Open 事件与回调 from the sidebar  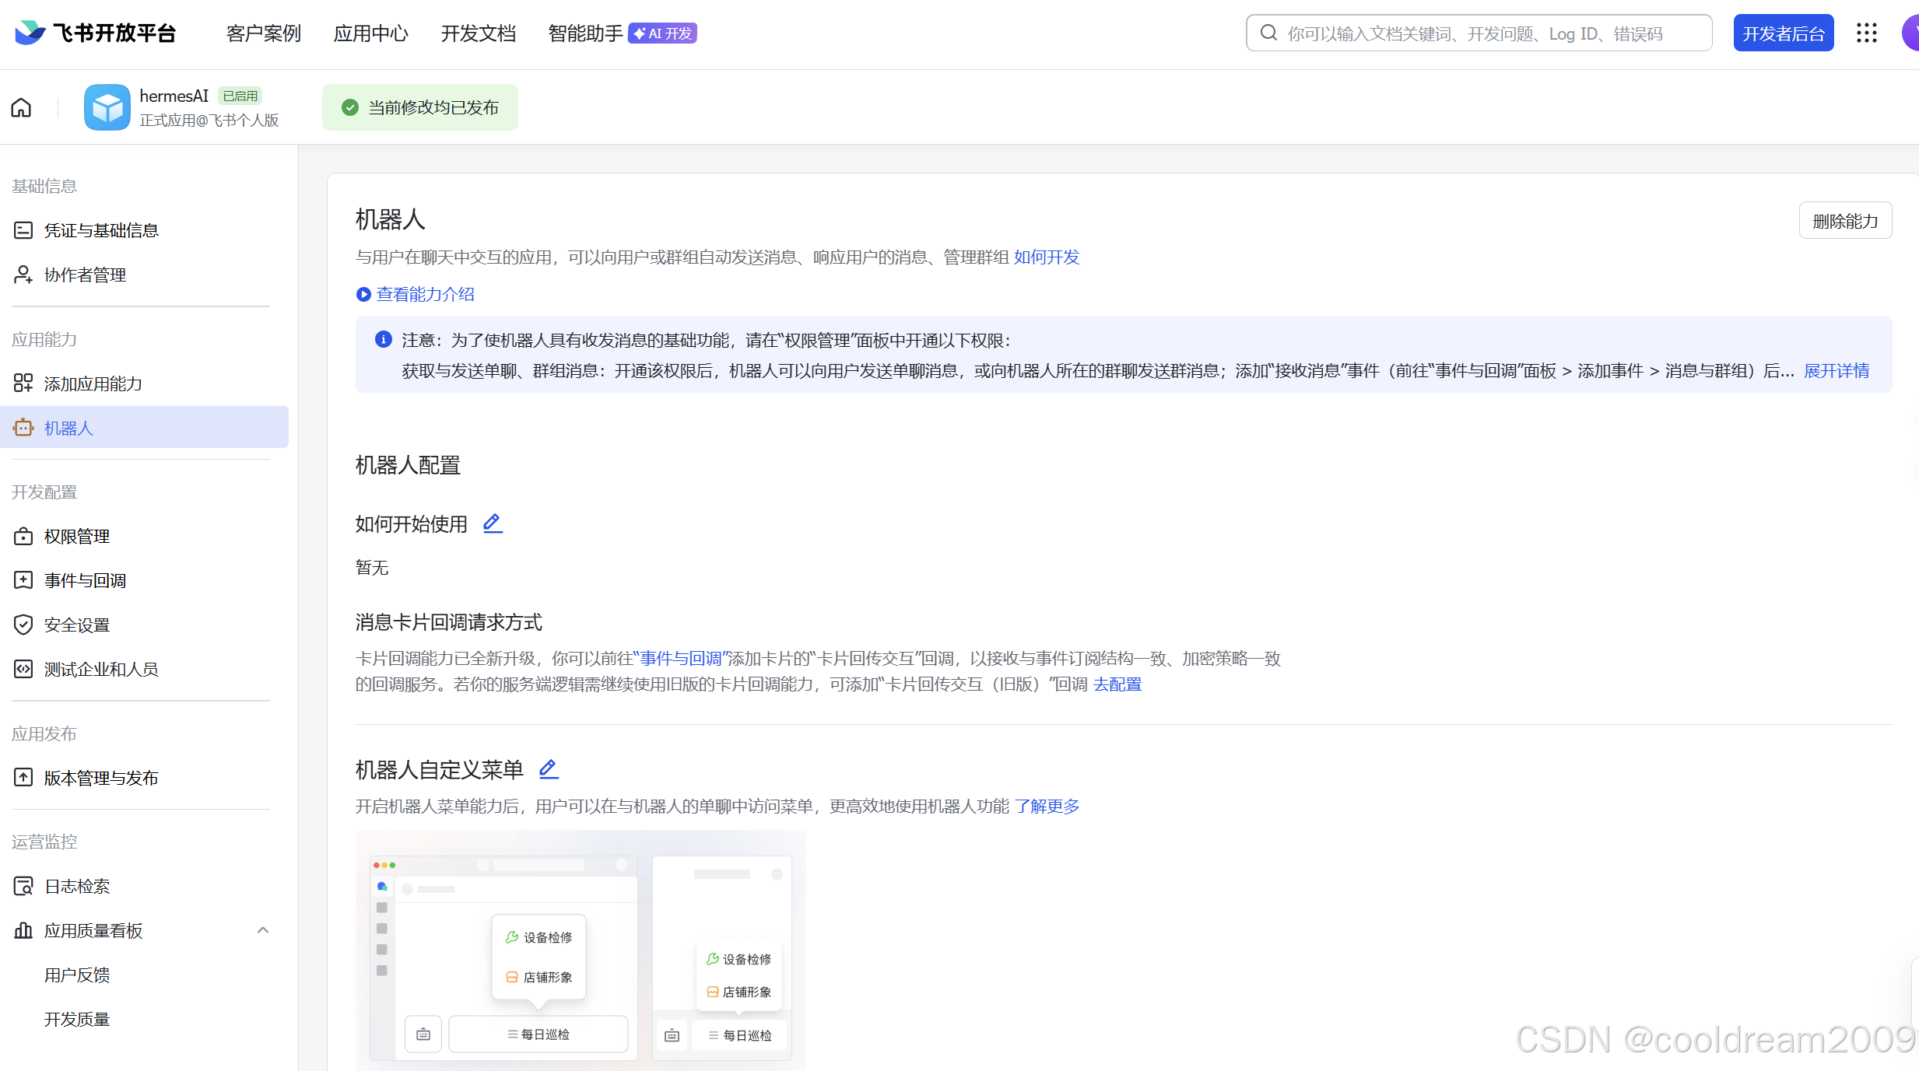pos(85,581)
